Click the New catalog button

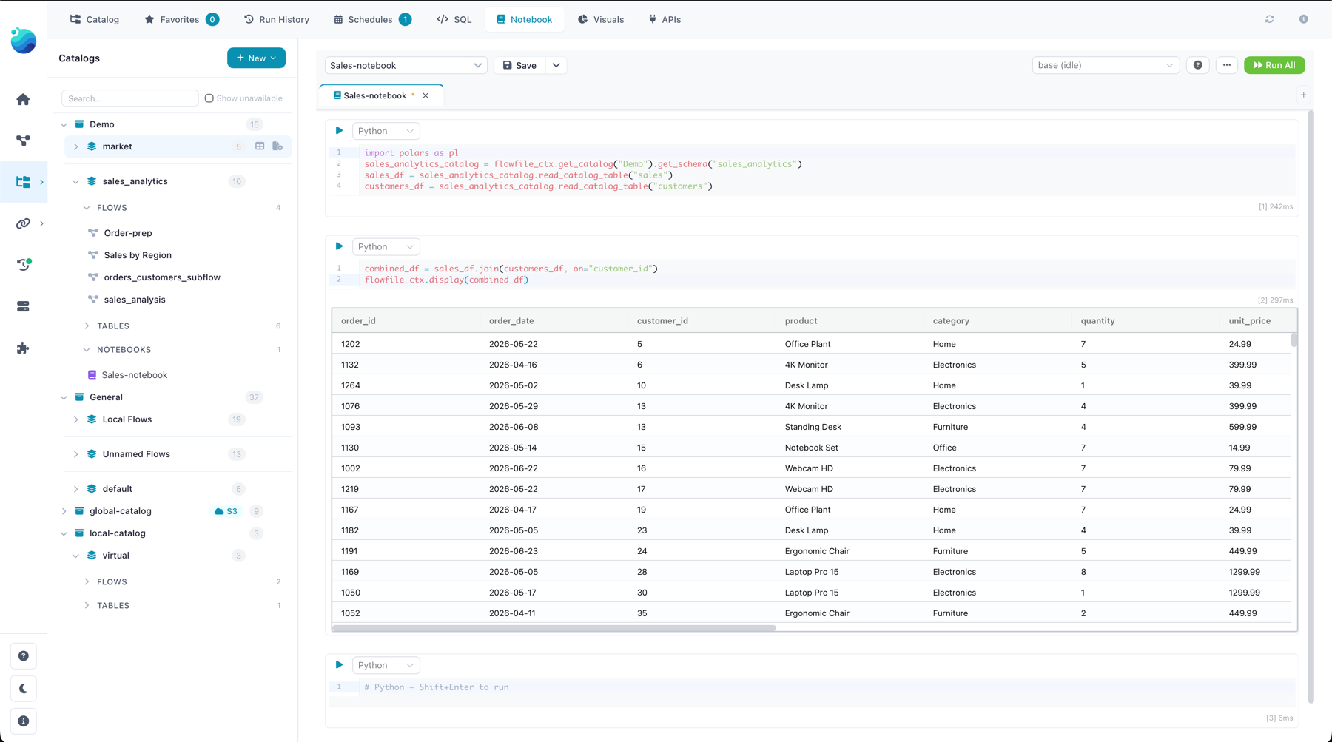click(256, 58)
